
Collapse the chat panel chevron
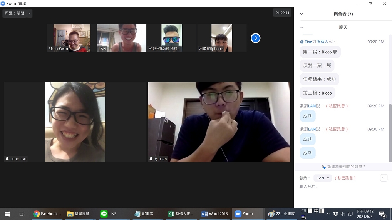click(302, 27)
